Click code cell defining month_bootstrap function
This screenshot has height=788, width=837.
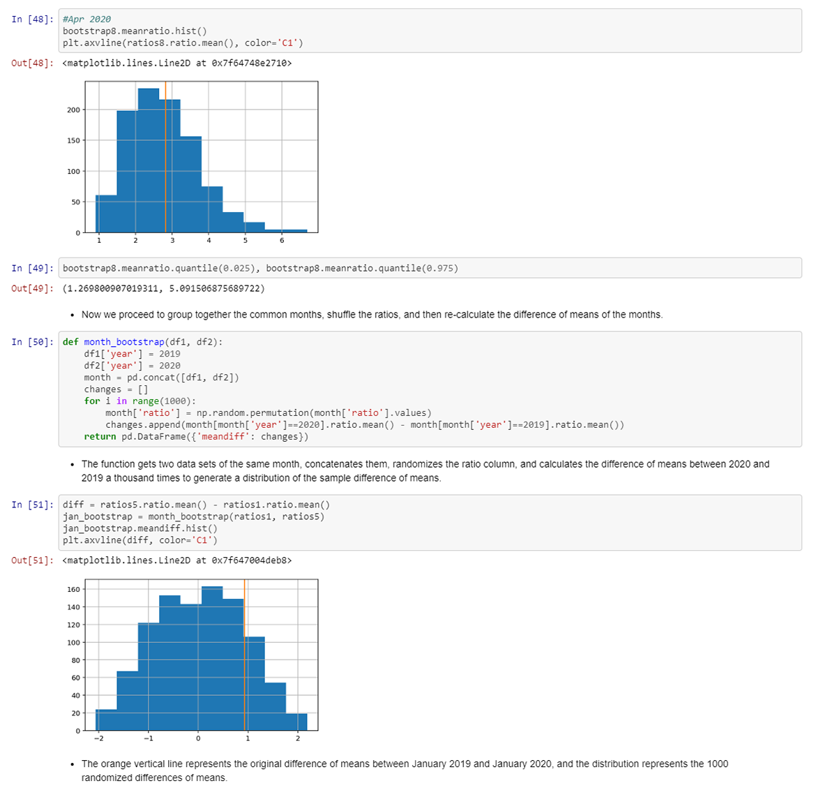[430, 389]
